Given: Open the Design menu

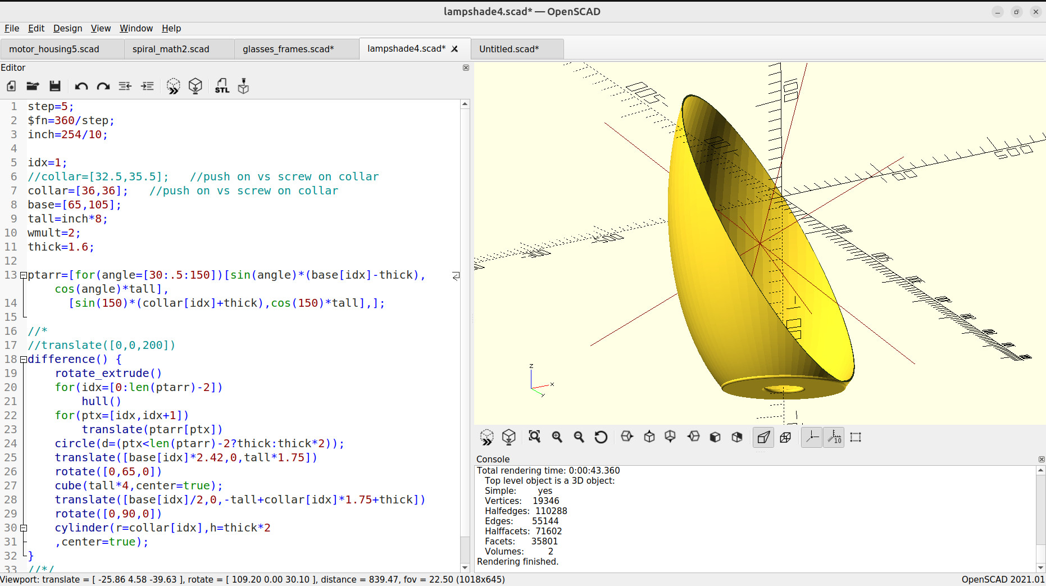Looking at the screenshot, I should coord(67,28).
